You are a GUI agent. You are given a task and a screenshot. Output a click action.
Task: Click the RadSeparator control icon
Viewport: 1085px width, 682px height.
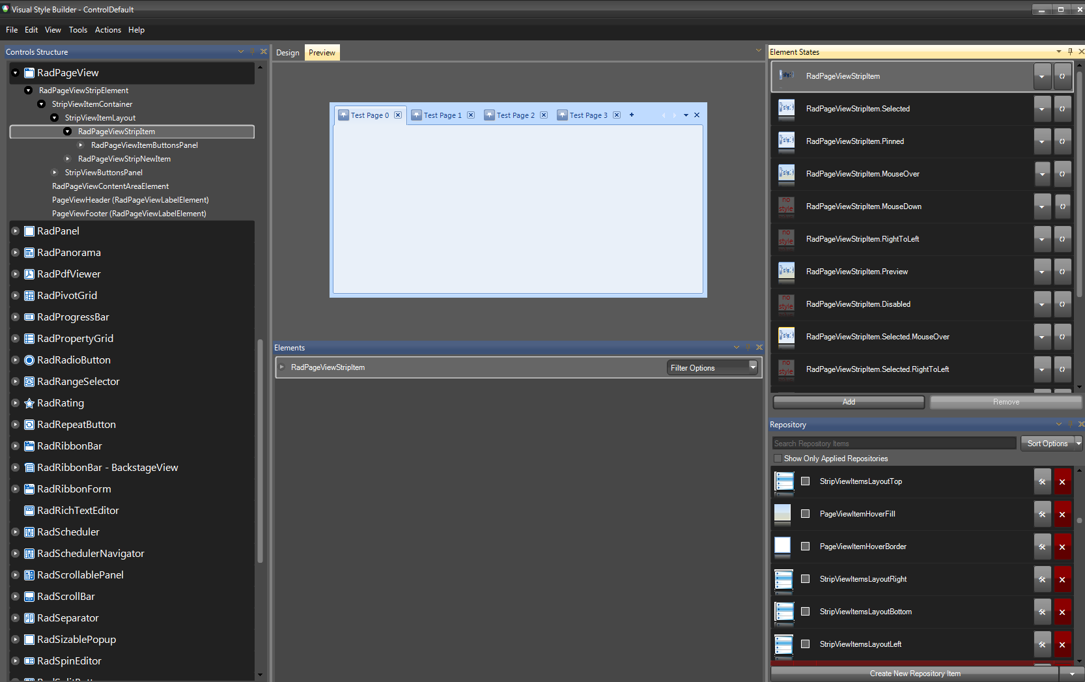pos(29,618)
